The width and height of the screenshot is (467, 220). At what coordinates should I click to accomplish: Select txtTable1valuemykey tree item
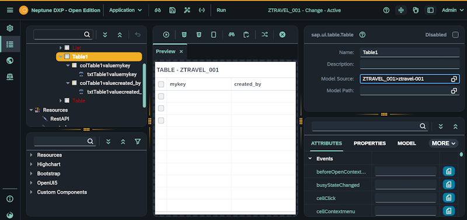pos(111,74)
